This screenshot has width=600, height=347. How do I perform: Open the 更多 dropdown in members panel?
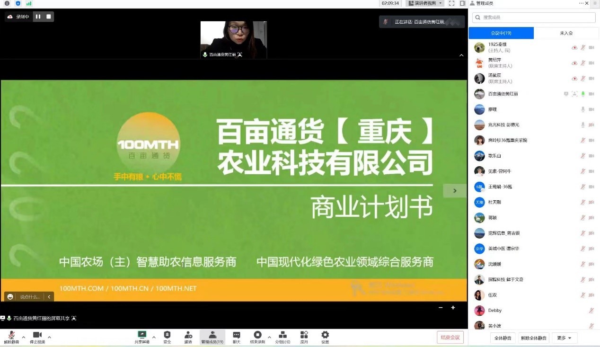coord(564,338)
